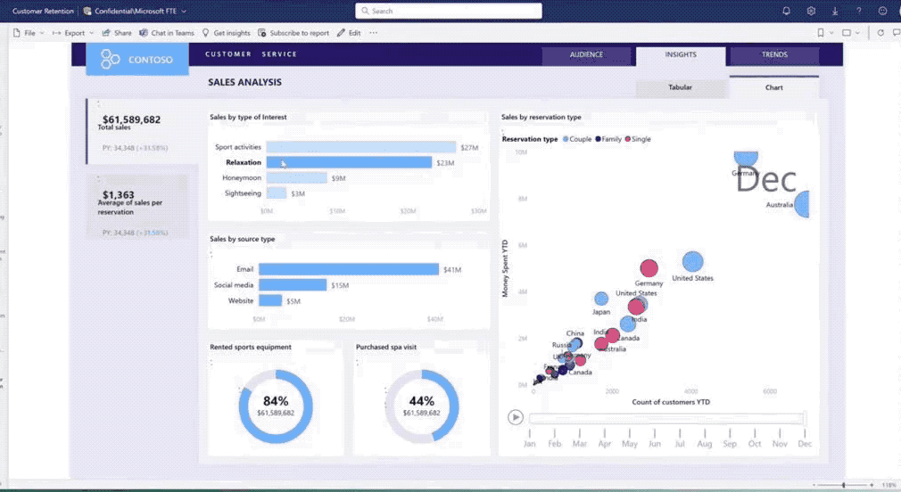The width and height of the screenshot is (901, 492).
Task: Open the comments icon at the toolbar's right end
Action: pos(897,33)
